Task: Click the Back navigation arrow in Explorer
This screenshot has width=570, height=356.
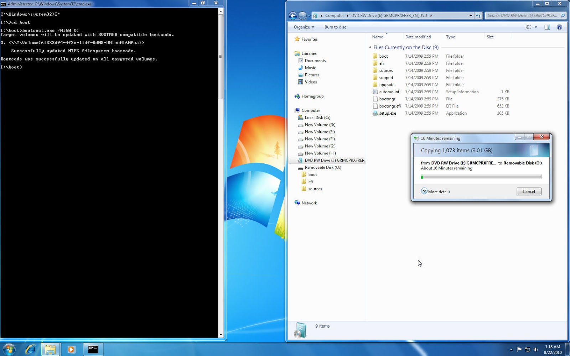Action: coord(293,16)
